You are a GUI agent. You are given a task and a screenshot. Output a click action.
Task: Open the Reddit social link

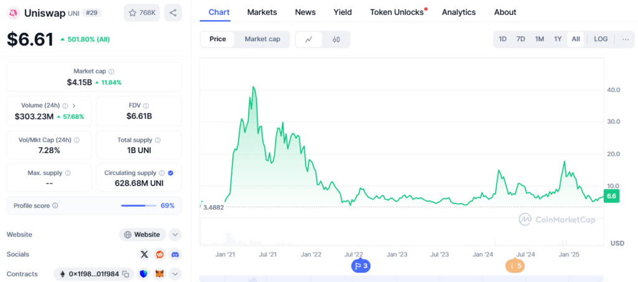click(x=159, y=255)
